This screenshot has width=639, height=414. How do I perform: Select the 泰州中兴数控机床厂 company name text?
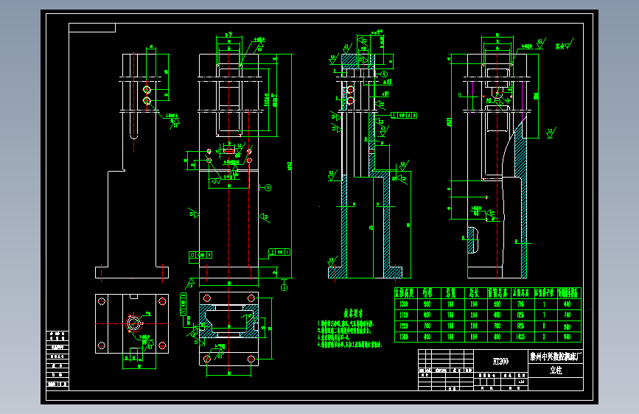pyautogui.click(x=556, y=357)
